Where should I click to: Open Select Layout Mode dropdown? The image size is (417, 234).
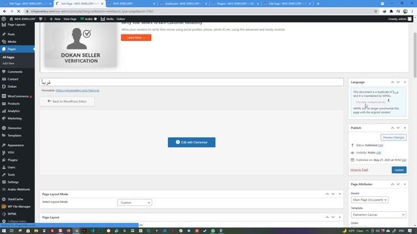135,203
